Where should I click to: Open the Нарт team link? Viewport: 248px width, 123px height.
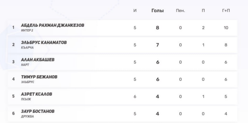pyautogui.click(x=25, y=65)
